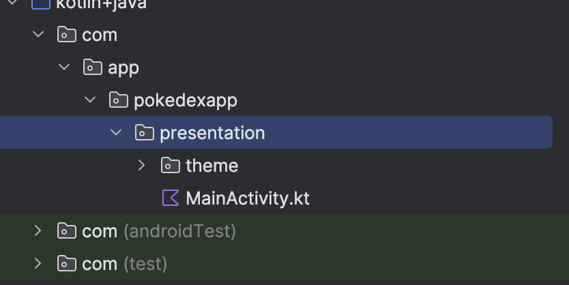Click the kotlin+java source folder icon

pos(41,4)
